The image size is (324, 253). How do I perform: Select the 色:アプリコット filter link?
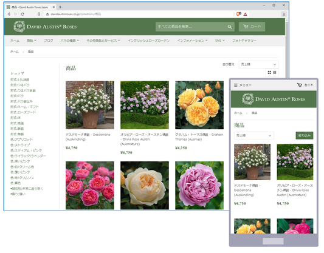(21, 140)
